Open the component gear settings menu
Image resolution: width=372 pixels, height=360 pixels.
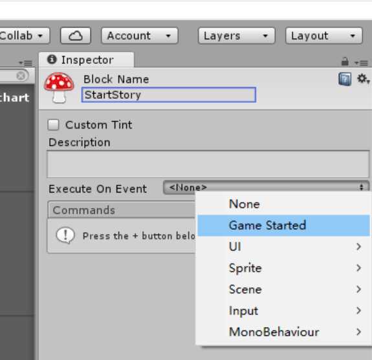[363, 79]
